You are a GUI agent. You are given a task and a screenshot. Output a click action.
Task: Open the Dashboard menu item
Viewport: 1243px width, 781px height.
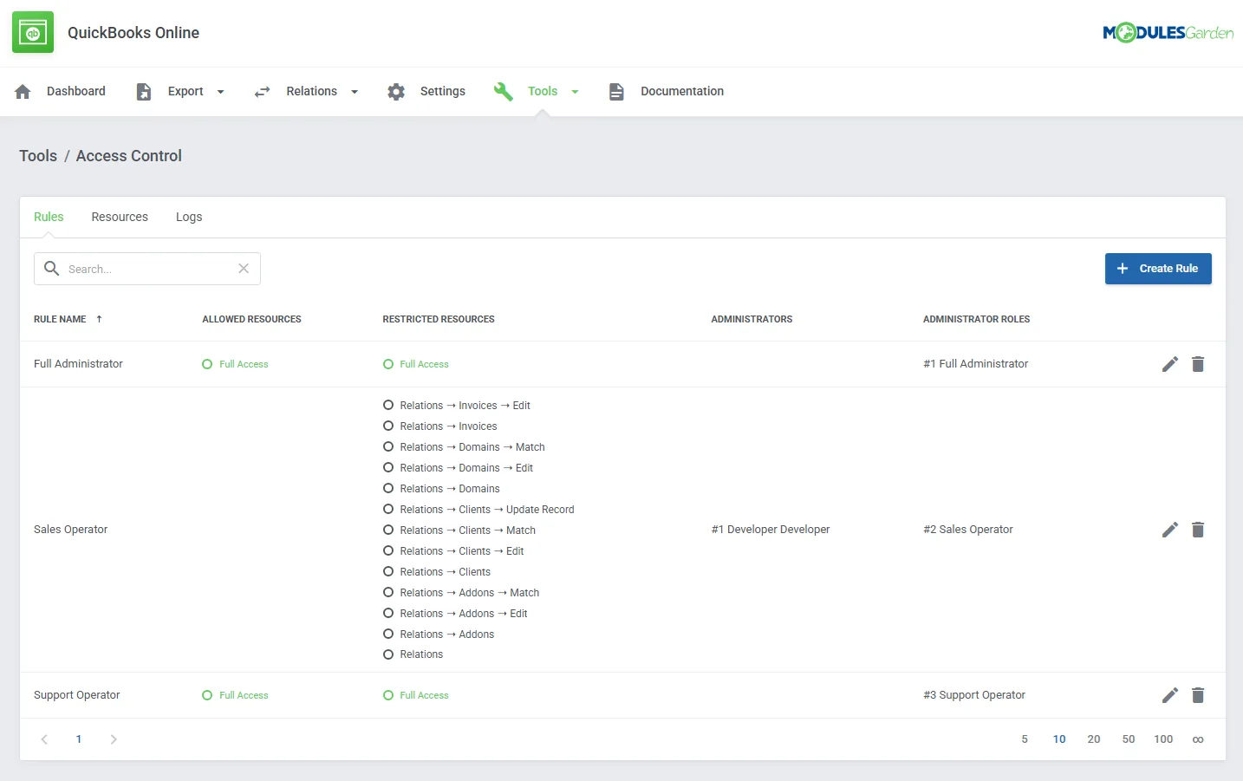(76, 91)
